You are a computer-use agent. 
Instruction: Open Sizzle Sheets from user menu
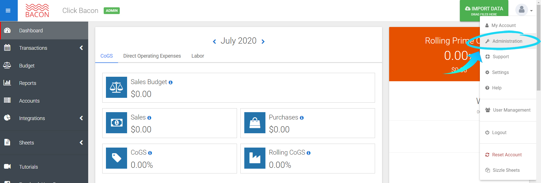[x=508, y=170]
